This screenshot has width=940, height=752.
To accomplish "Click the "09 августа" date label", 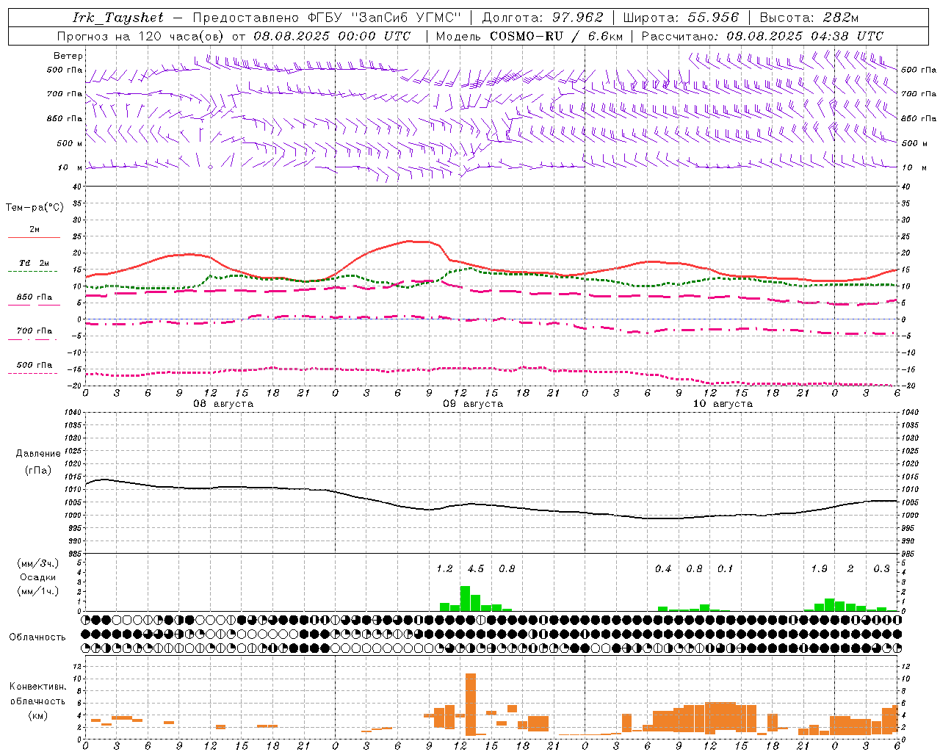I will click(x=473, y=404).
